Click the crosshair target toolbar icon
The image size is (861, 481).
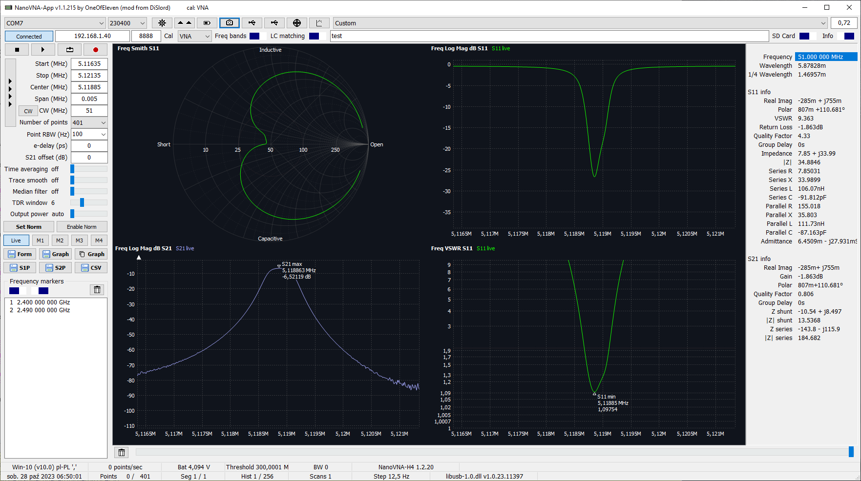coord(297,23)
